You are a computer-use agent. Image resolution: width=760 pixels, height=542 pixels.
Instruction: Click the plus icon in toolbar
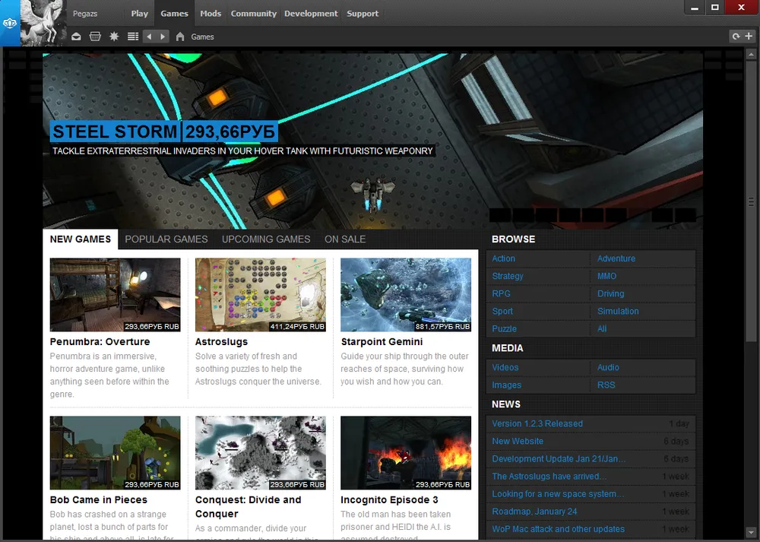(749, 36)
